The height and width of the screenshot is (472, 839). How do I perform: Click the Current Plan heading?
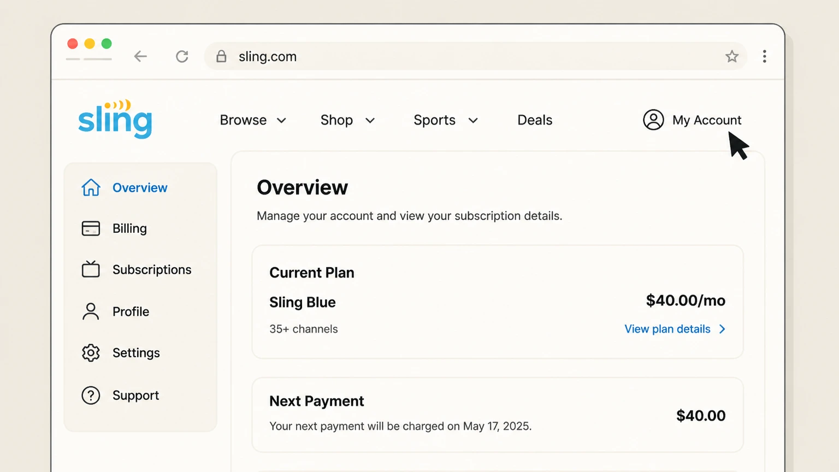pos(312,273)
